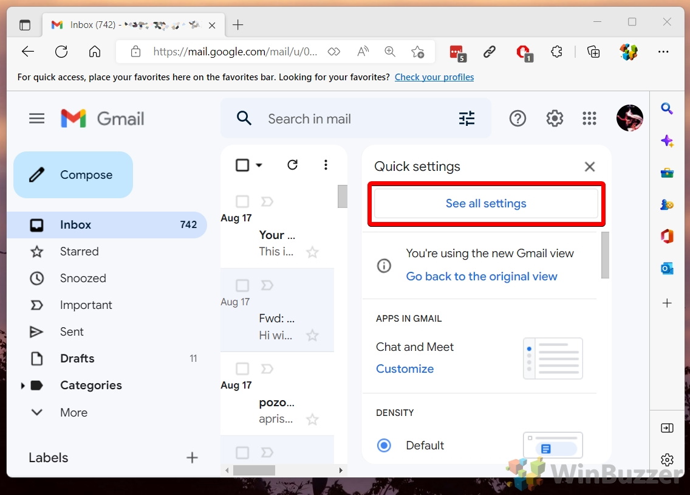Open the Select dropdown arrow
This screenshot has height=495, width=690.
pyautogui.click(x=259, y=165)
